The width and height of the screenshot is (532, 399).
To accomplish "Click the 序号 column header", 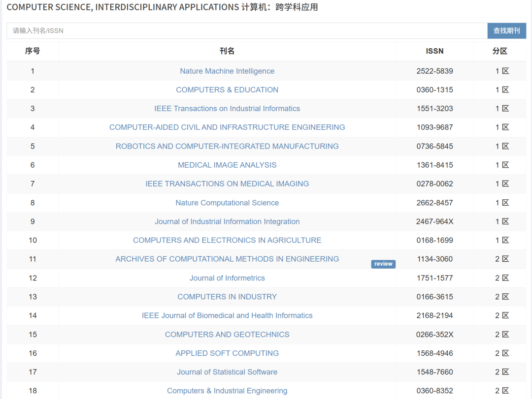I will (33, 51).
